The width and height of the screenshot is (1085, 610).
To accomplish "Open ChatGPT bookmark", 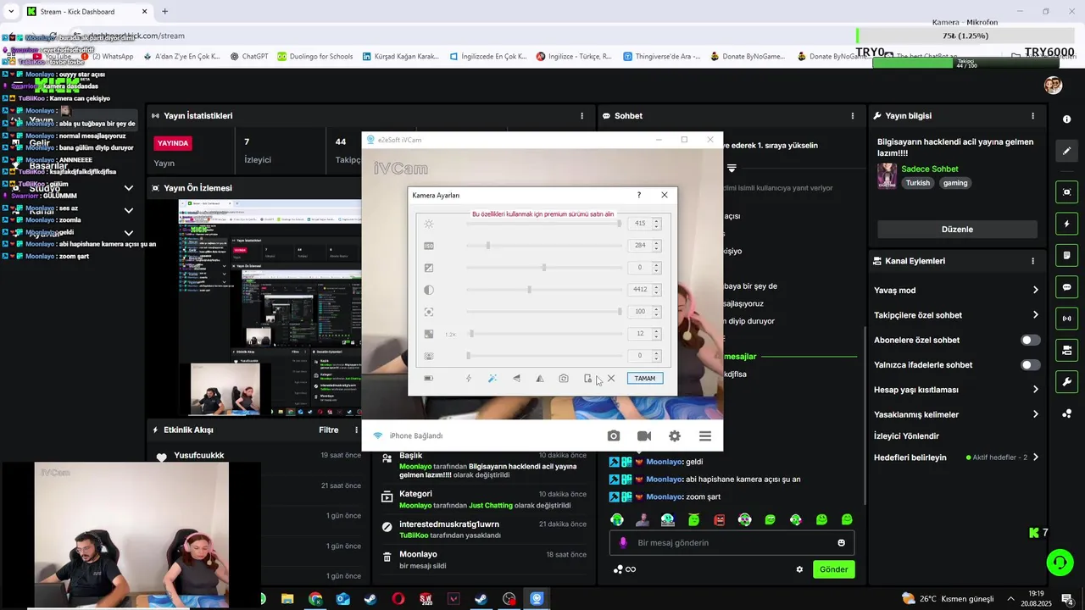I will pyautogui.click(x=248, y=57).
